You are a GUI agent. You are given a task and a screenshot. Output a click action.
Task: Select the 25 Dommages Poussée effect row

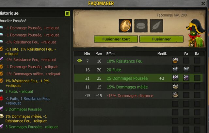tap(138, 78)
